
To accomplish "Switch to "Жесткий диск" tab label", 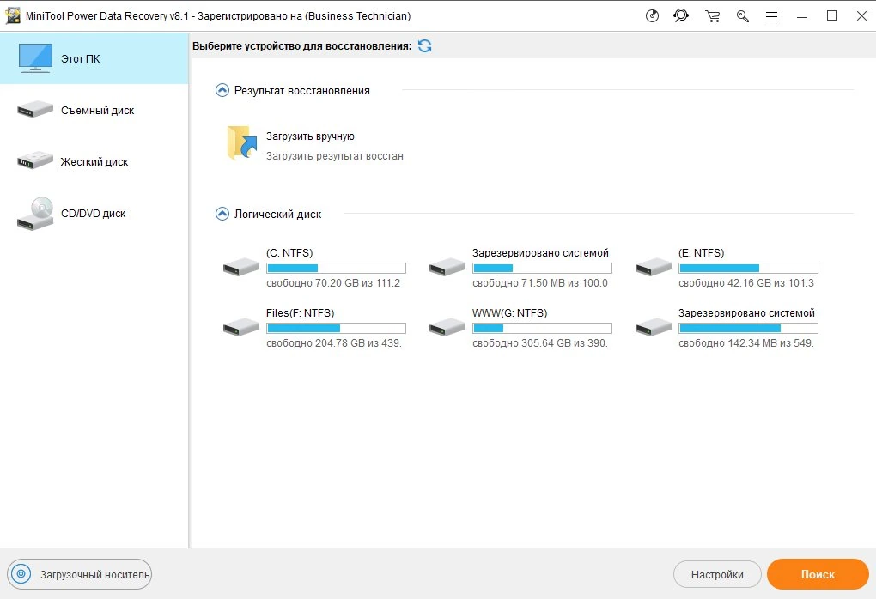I will pos(94,162).
